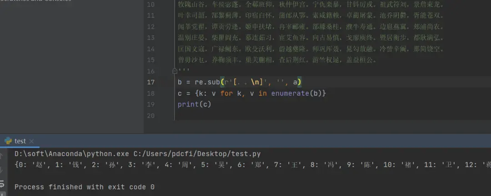Click gutter beside line 18 to toggle breakpoint
The image size is (491, 196).
[x=163, y=93]
